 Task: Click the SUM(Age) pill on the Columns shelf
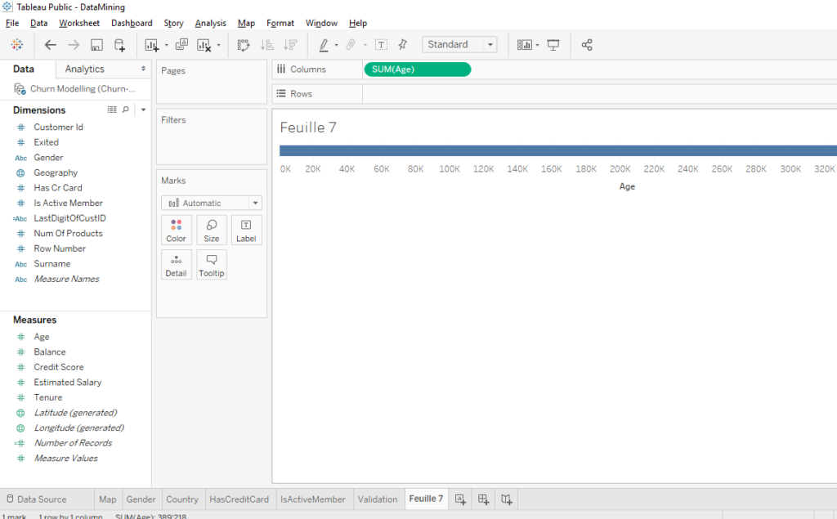click(417, 69)
